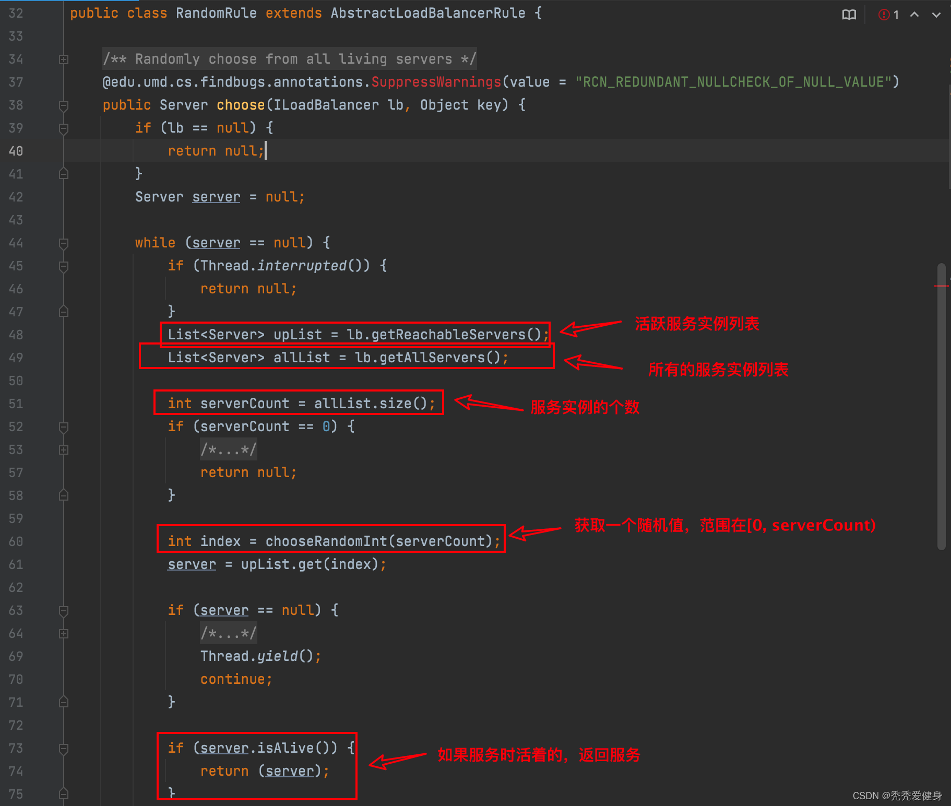This screenshot has width=951, height=806.
Task: Click the folded /*...*/ placeholder on line 64
Action: coord(229,633)
